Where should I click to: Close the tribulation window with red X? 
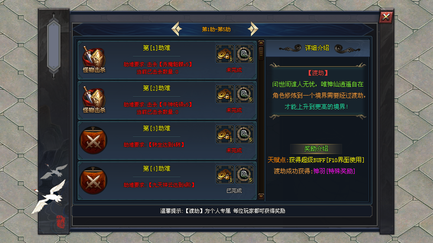(x=386, y=17)
